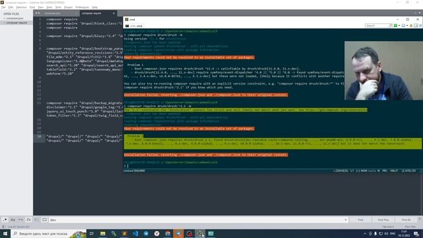
Task: Close the composer.json editor tab
Action: (x=77, y=13)
